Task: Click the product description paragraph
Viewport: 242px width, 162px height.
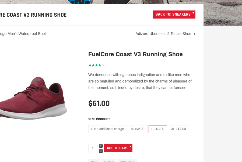Action: click(140, 81)
